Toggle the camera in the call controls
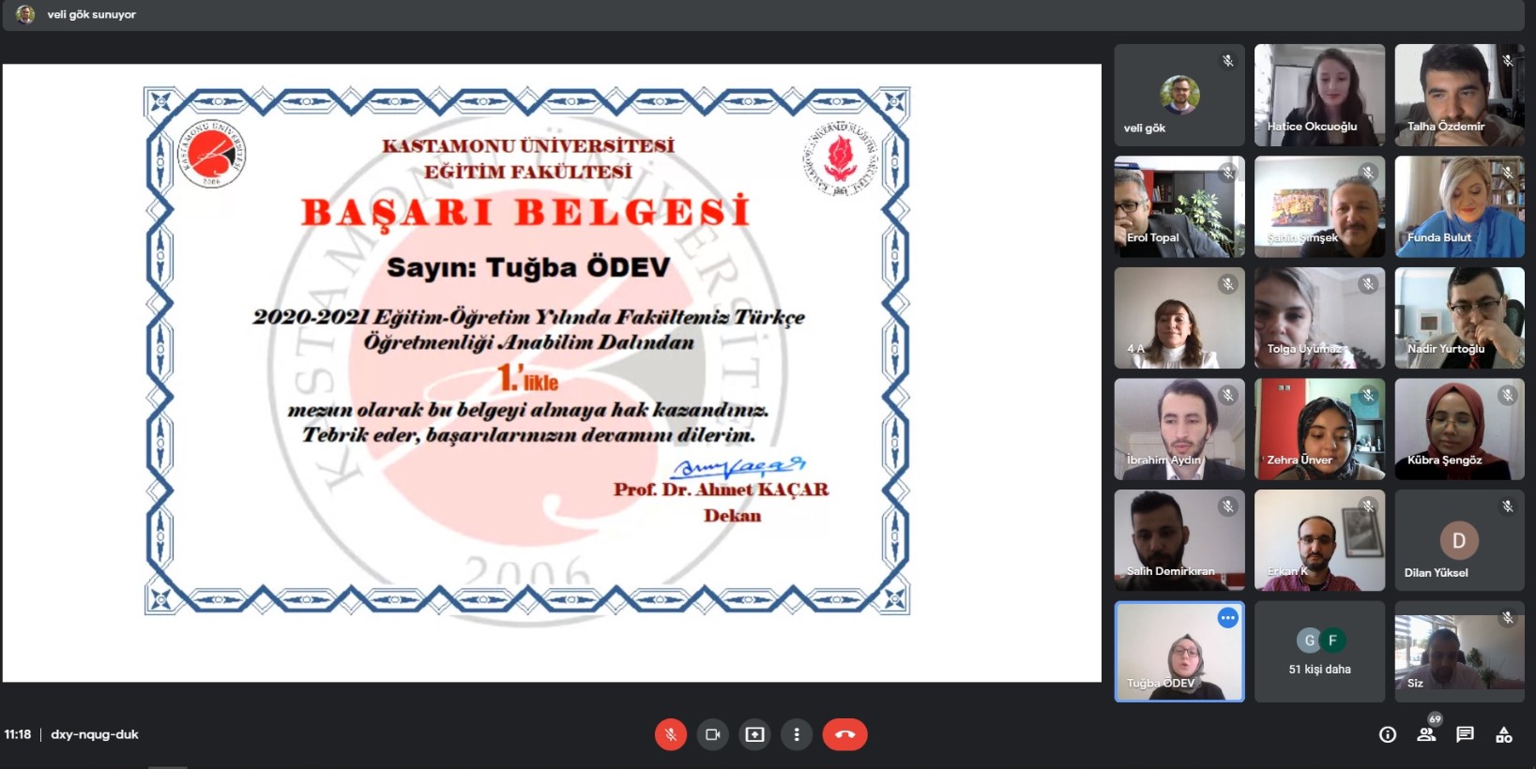The width and height of the screenshot is (1536, 769). point(713,734)
